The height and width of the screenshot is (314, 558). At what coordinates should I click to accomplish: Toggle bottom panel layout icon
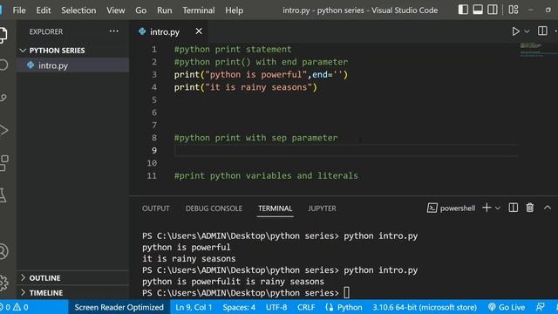coord(478,10)
